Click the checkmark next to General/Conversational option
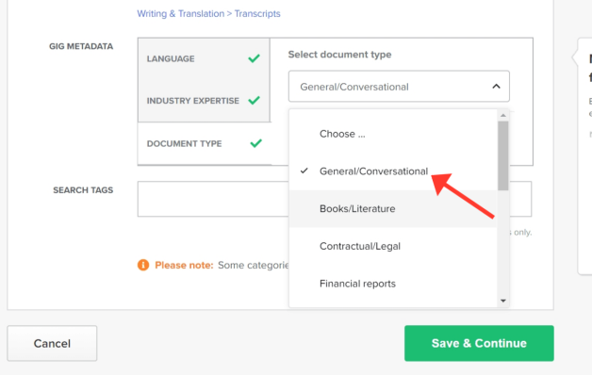 click(304, 171)
